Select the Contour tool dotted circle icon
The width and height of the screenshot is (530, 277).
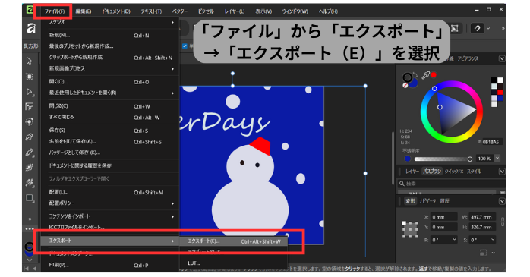30,121
